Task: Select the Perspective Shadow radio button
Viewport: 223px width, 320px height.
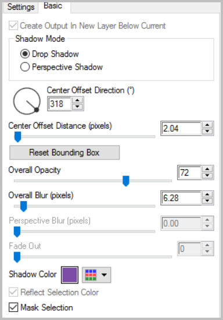Action: [25, 67]
